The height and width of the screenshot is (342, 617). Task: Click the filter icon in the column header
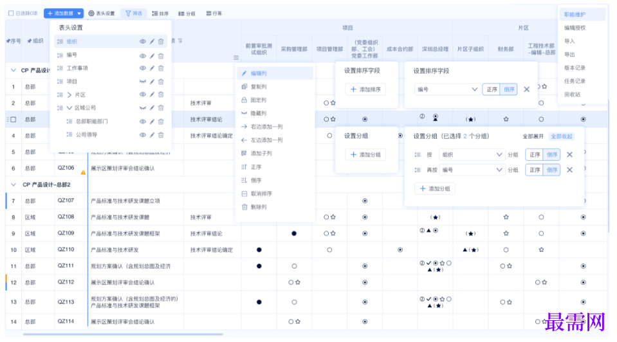180,40
